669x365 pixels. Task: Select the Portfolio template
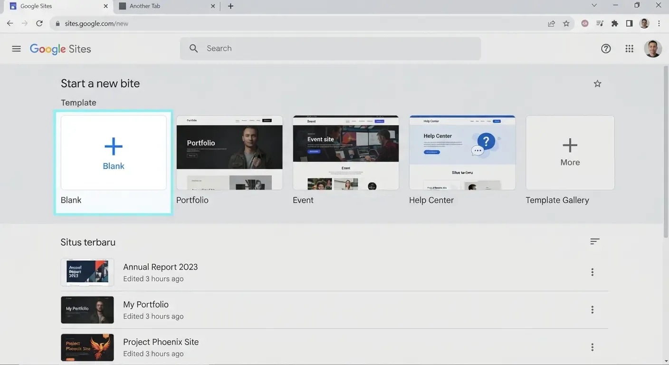[x=229, y=153]
